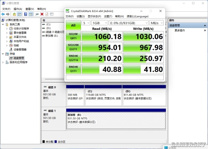Select the (C:) volume row in list
Image resolution: width=208 pixels, height=149 pixels.
click(53, 25)
